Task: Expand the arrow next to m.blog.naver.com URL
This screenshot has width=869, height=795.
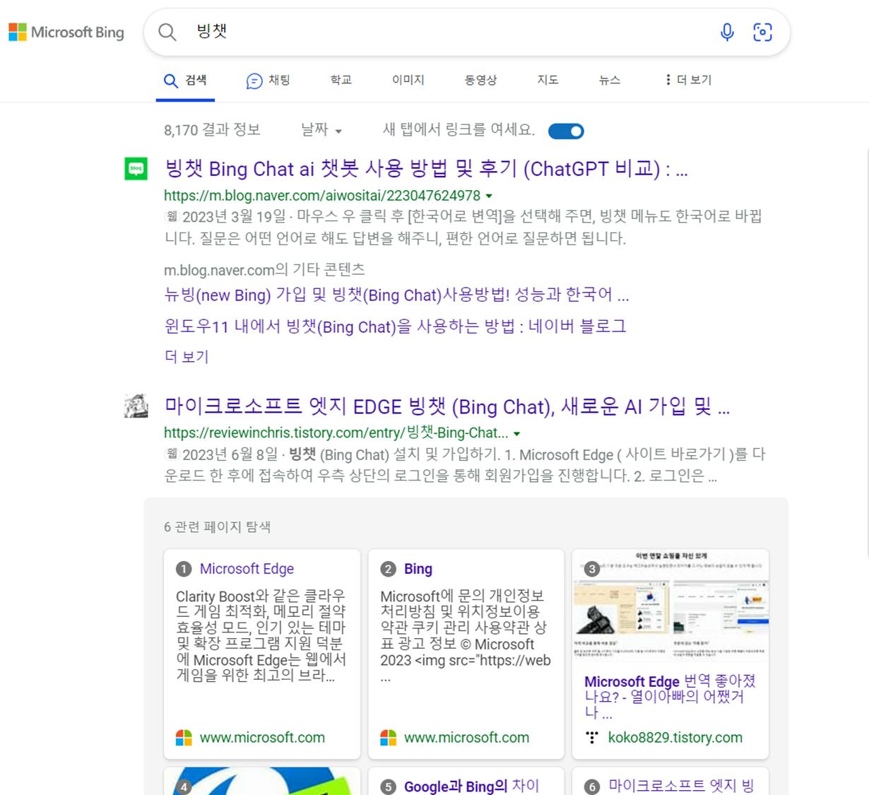Action: [489, 196]
